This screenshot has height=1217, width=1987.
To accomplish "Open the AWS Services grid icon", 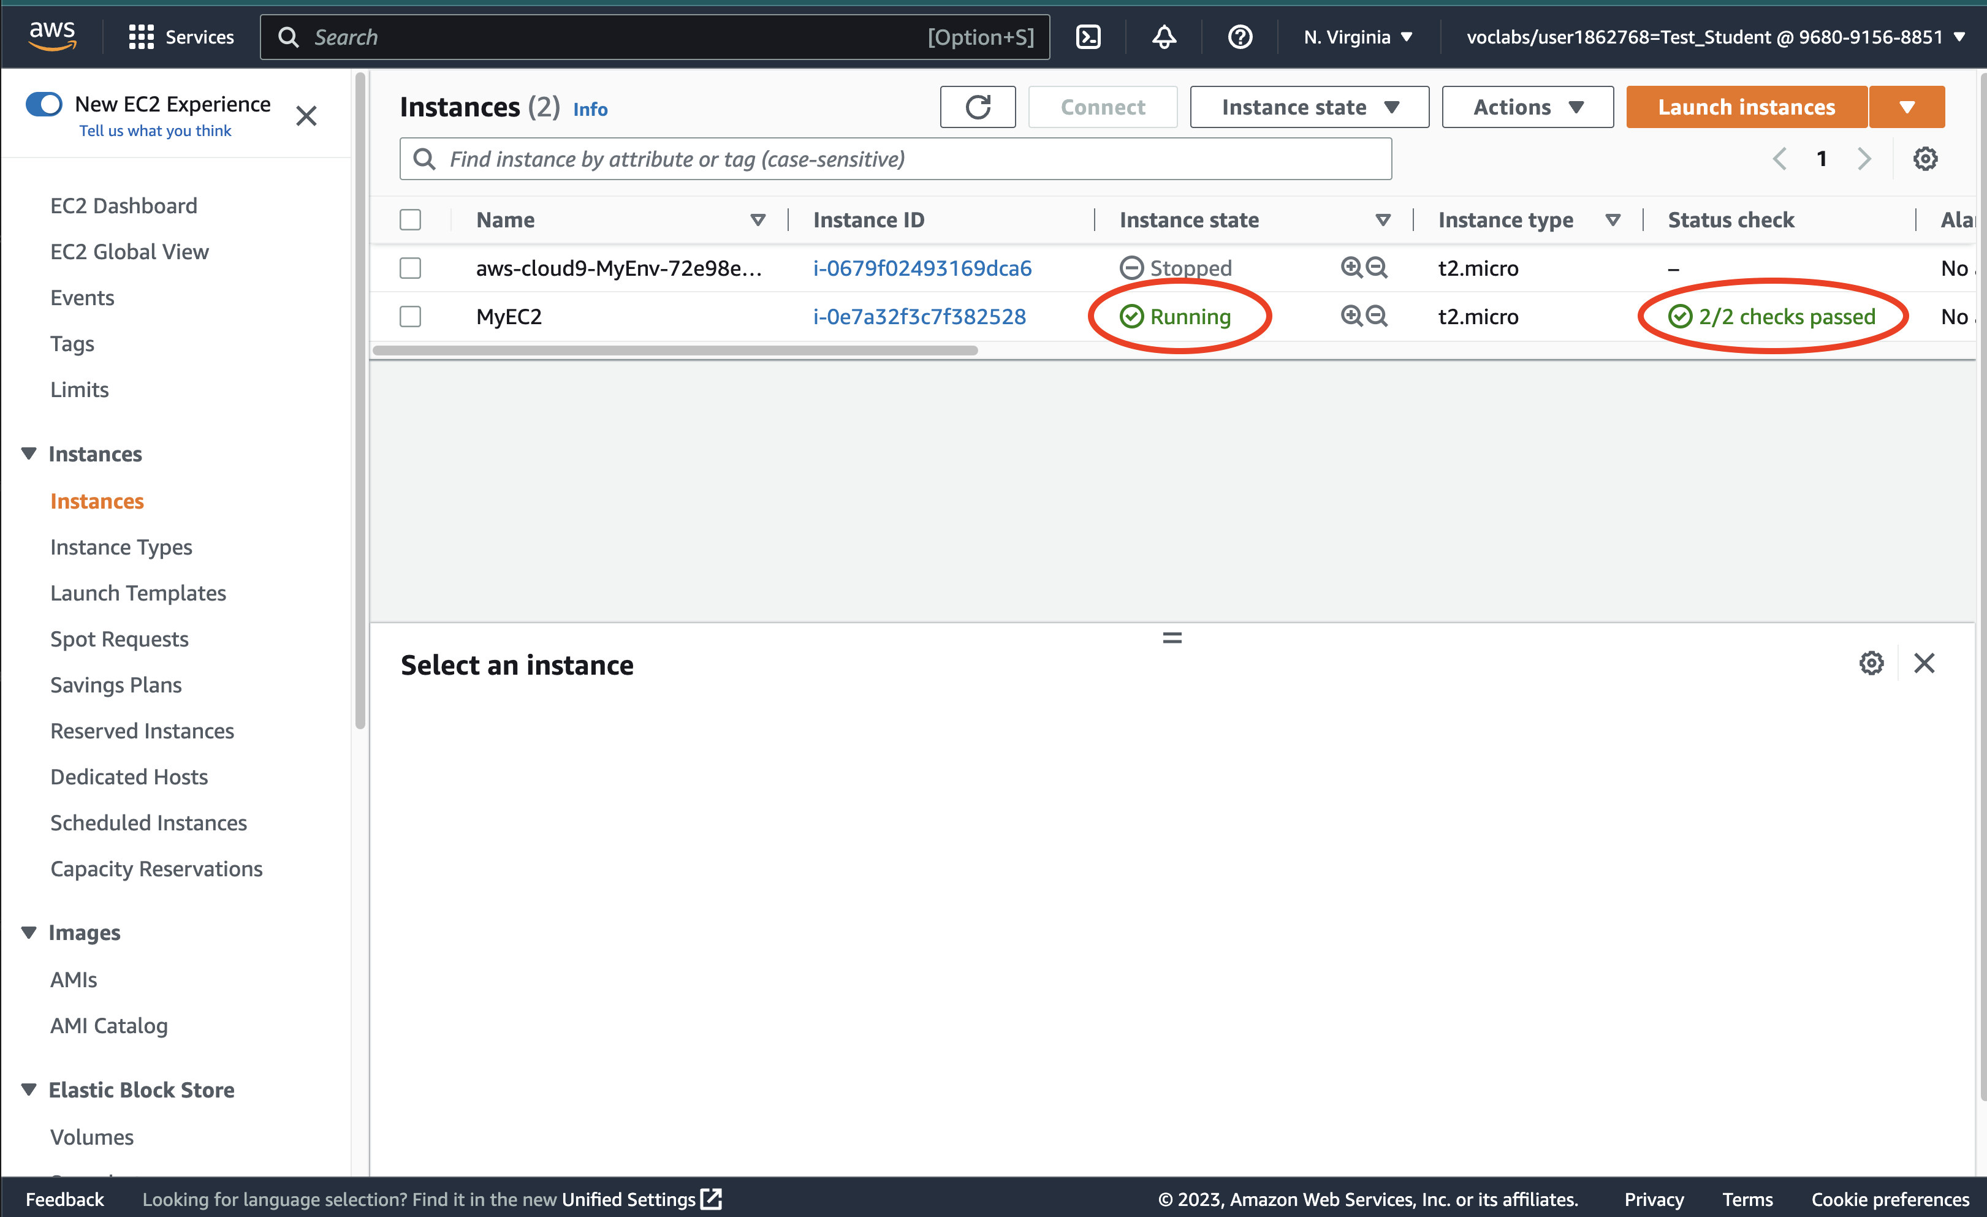I will [x=140, y=36].
